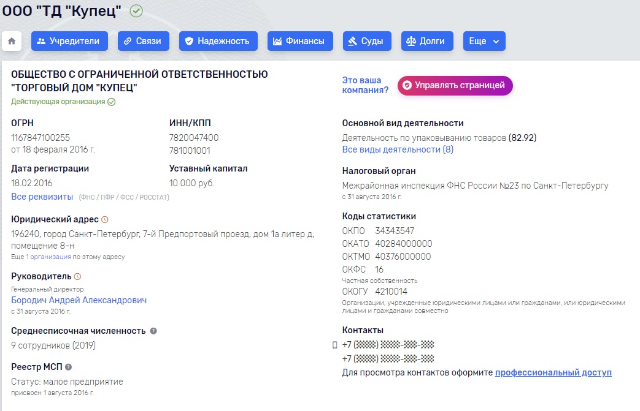Open the question mark near Реестр МСП
This screenshot has width=640, height=411.
(x=69, y=367)
